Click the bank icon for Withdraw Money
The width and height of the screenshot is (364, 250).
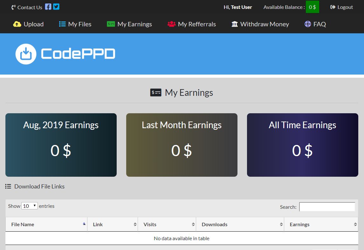point(235,24)
